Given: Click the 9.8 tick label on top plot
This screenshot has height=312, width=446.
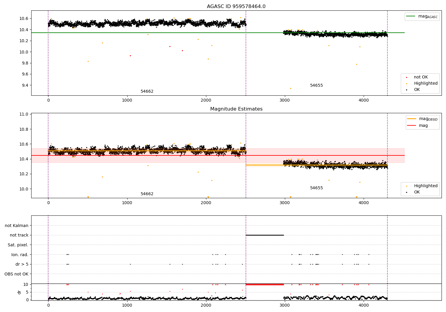Looking at the screenshot, I should (25, 63).
